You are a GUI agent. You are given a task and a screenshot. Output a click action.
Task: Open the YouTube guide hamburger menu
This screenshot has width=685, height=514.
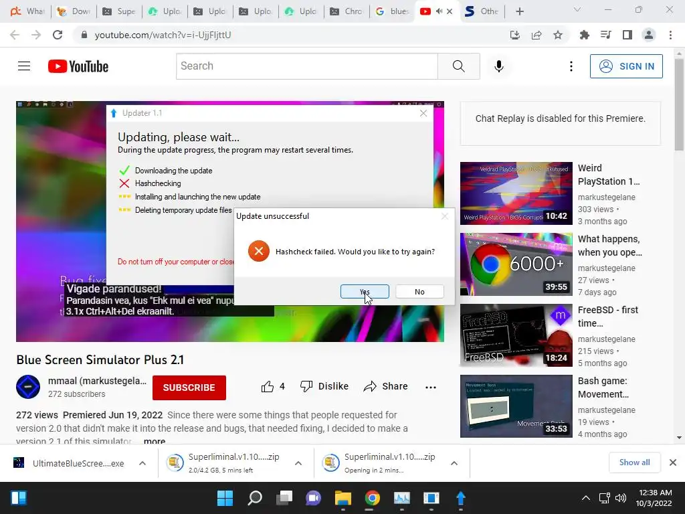[x=24, y=66]
